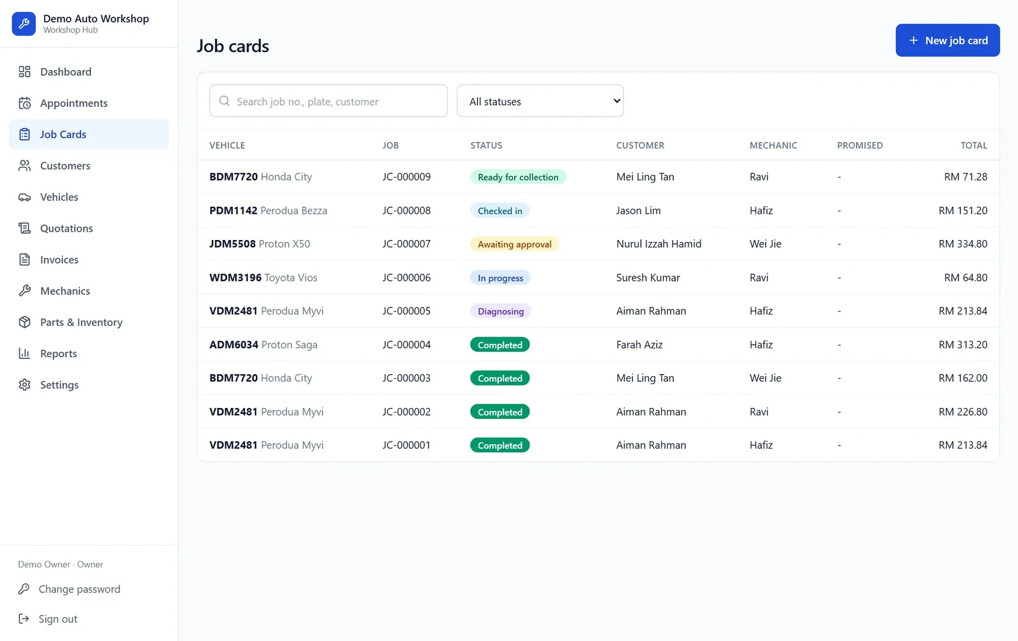This screenshot has height=641, width=1018.
Task: Click the Checked in status badge
Action: click(500, 211)
